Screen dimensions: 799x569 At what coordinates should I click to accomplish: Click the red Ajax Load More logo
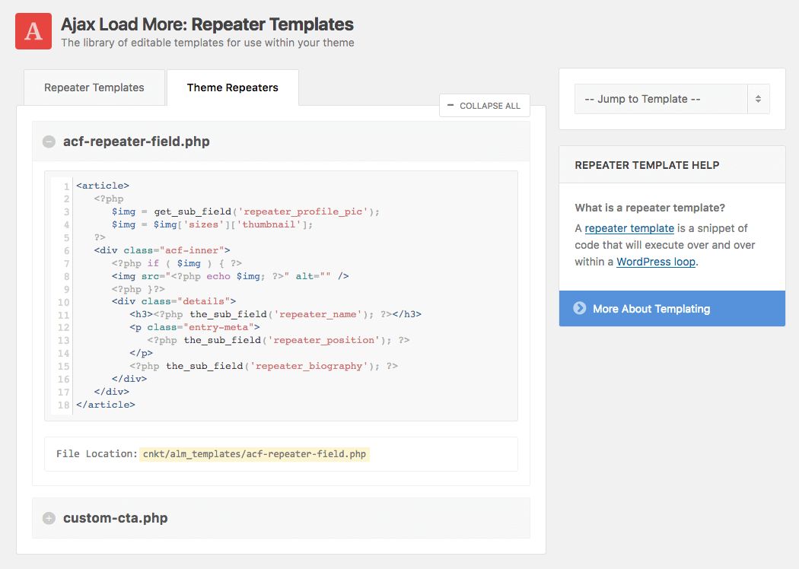33,31
